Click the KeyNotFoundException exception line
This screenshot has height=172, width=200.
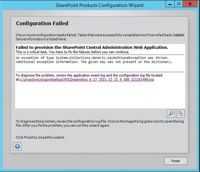coord(92,58)
